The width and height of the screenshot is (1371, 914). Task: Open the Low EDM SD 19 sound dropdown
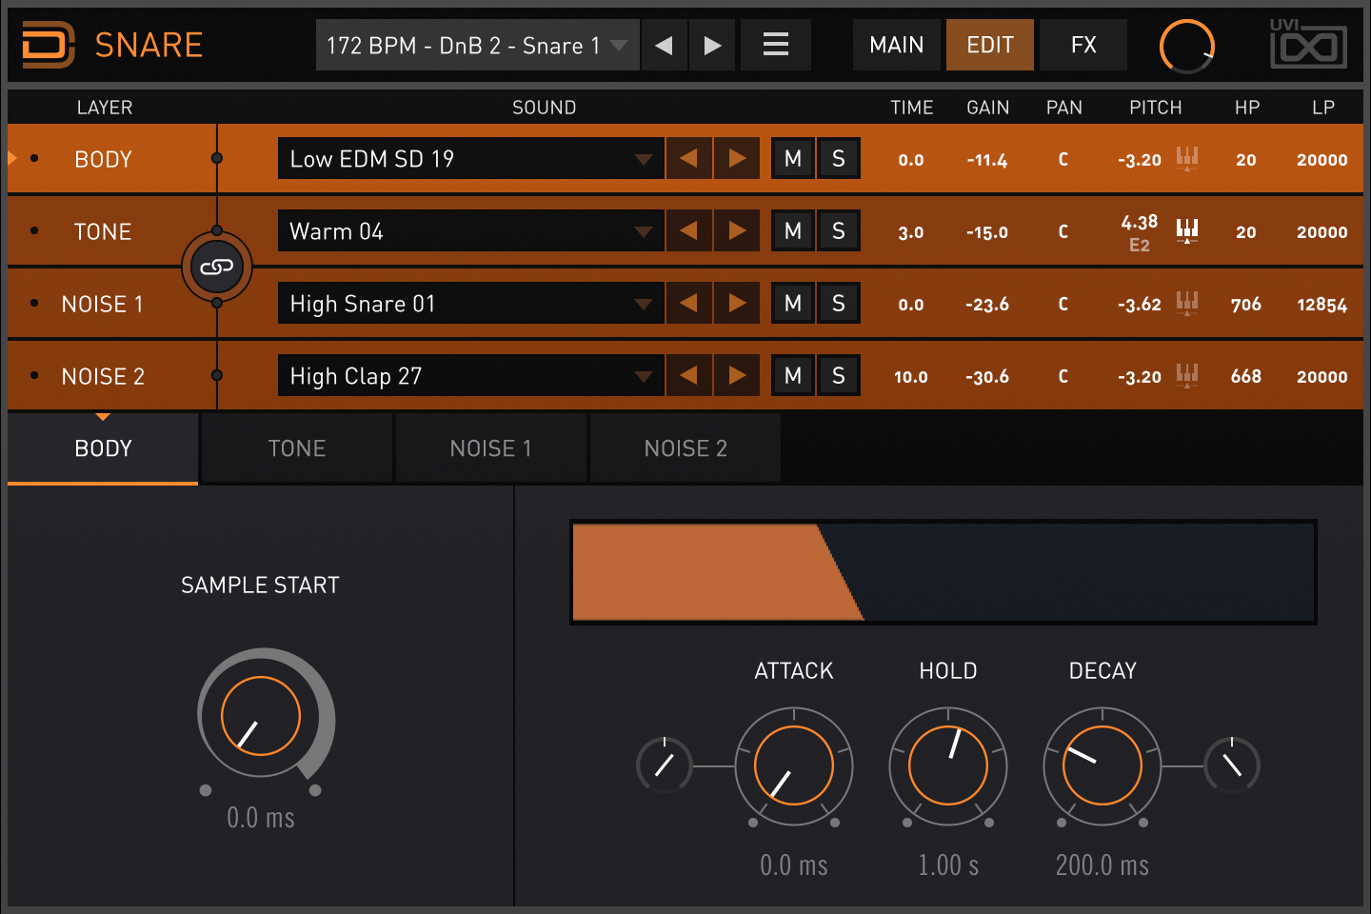(x=644, y=159)
